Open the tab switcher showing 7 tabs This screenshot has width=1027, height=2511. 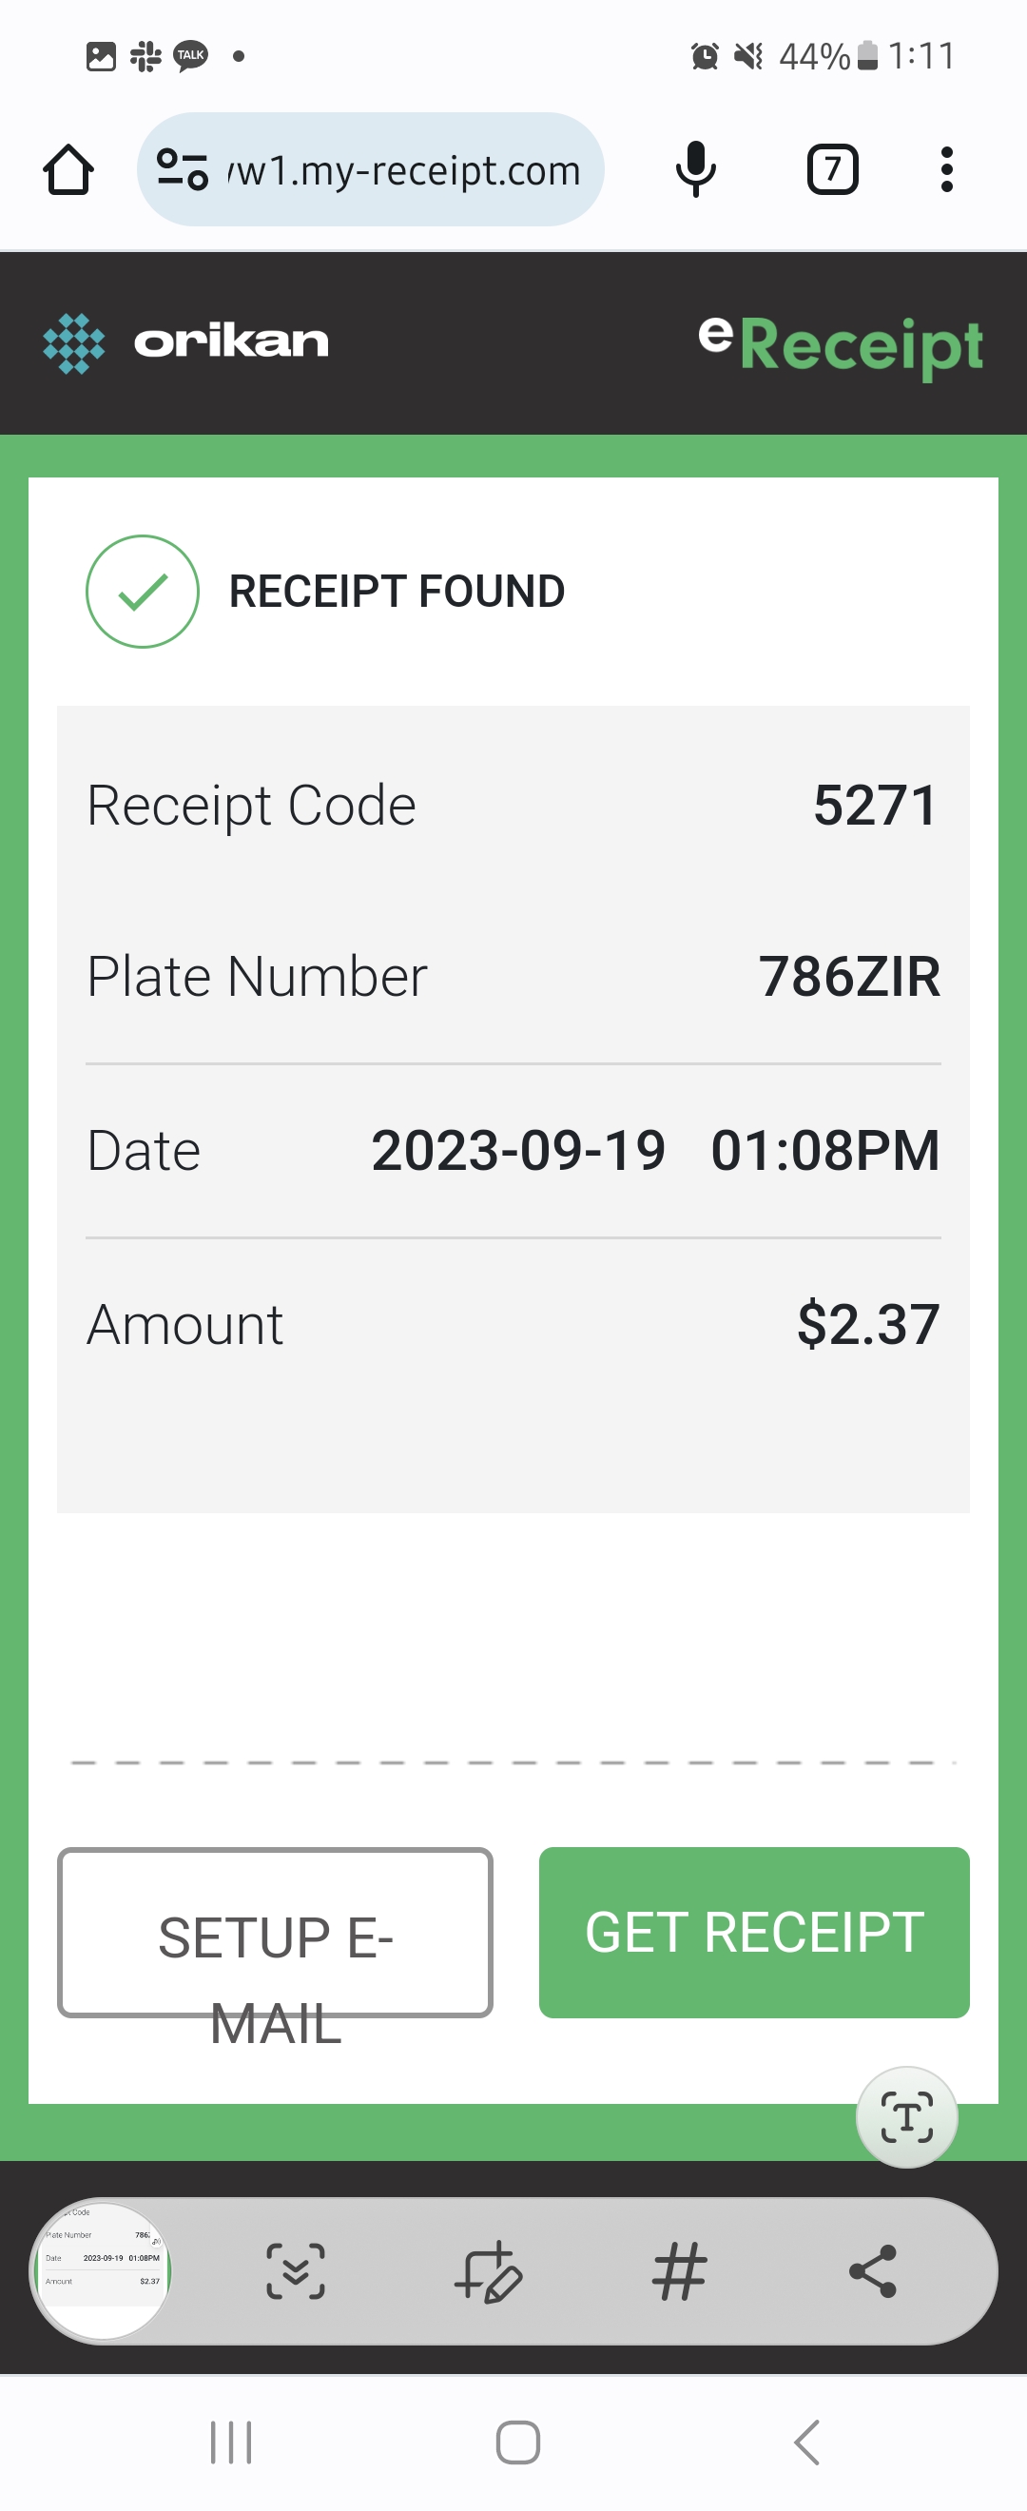pos(832,169)
